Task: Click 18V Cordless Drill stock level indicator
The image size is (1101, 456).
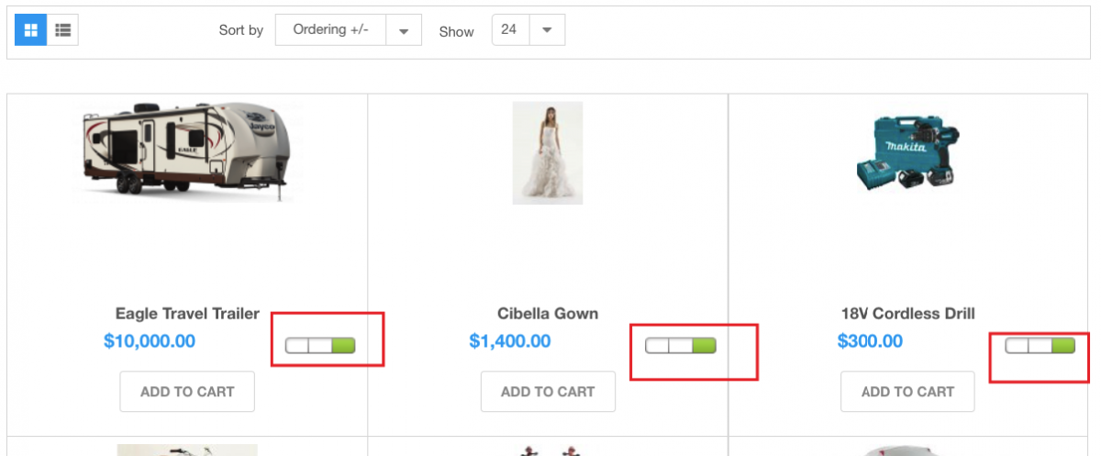Action: coord(1040,345)
